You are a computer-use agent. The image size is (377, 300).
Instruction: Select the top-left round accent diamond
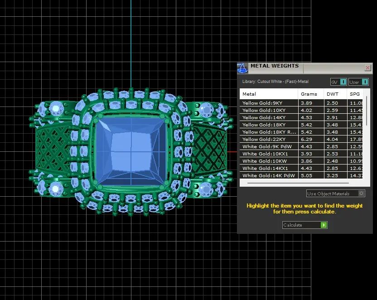tap(56, 108)
